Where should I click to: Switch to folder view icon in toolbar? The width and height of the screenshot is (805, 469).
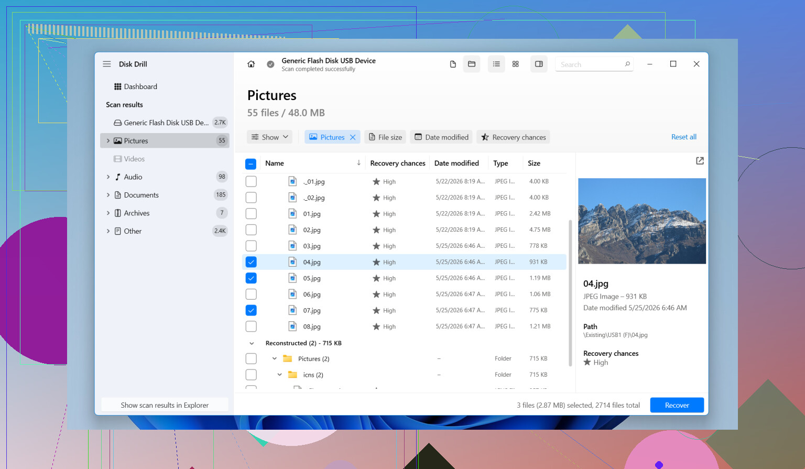click(x=472, y=64)
